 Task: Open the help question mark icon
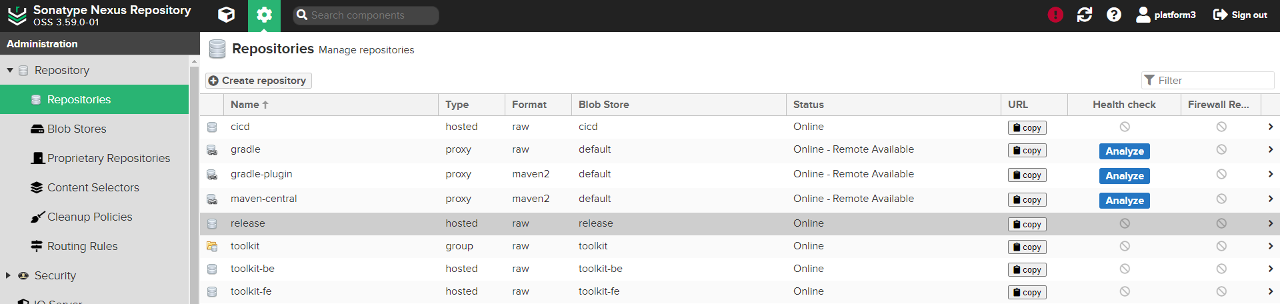[1114, 15]
